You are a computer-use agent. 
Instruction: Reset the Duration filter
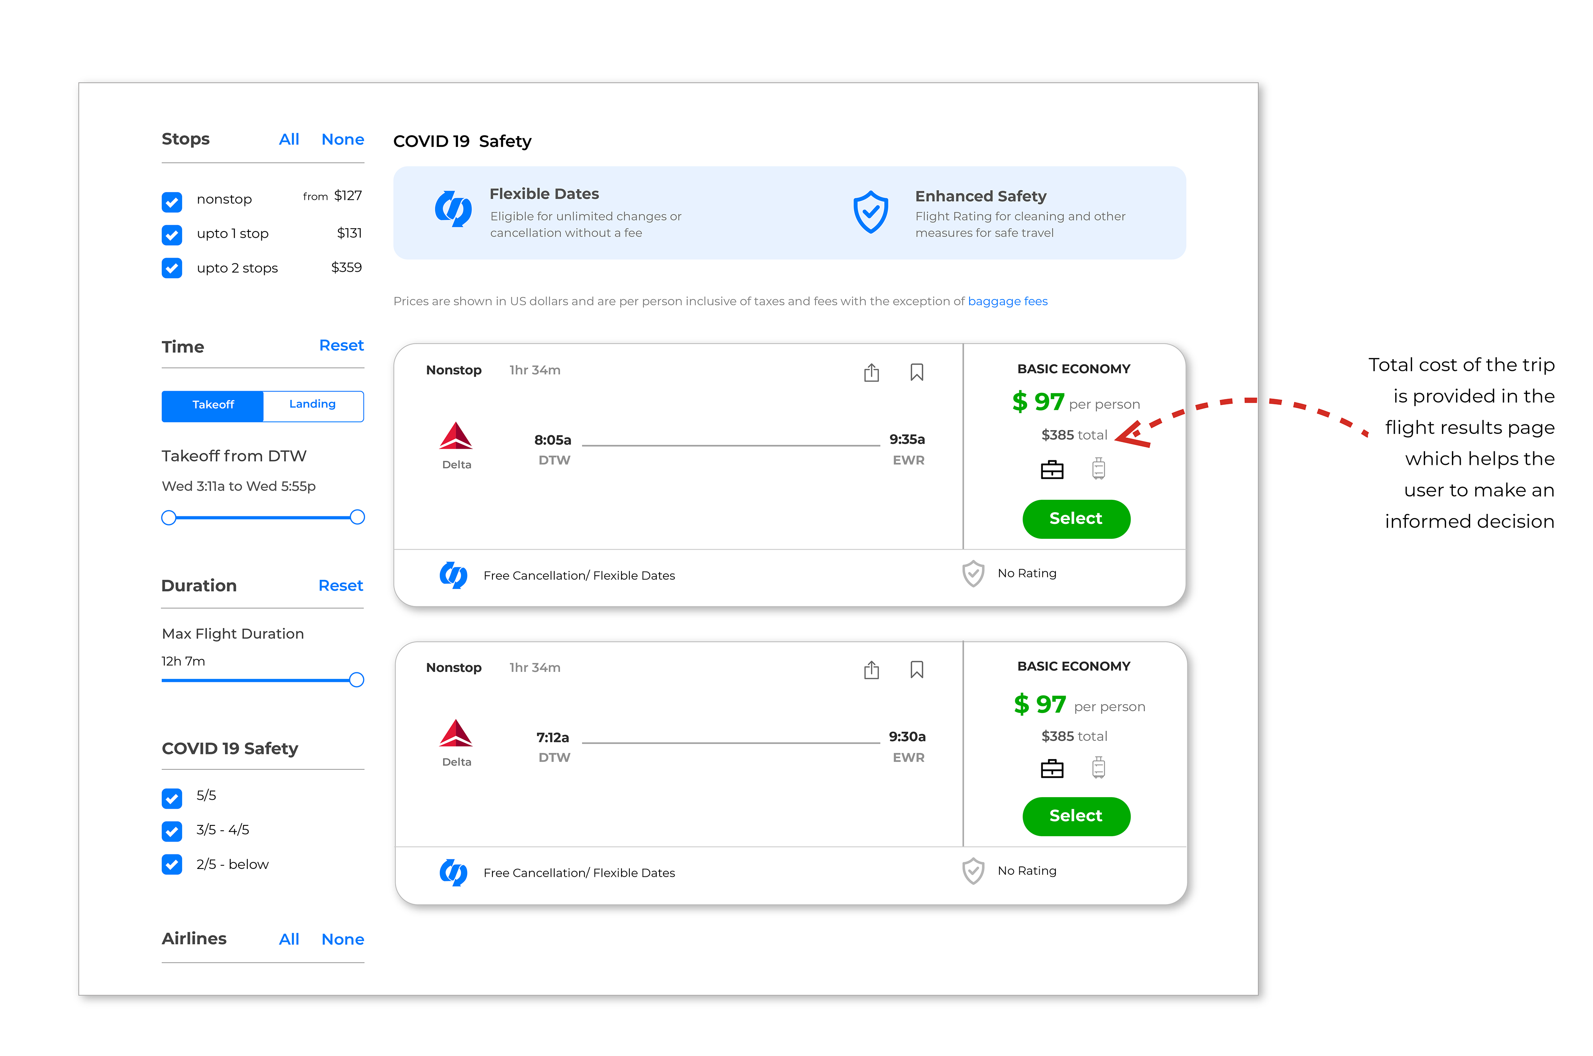click(x=340, y=586)
